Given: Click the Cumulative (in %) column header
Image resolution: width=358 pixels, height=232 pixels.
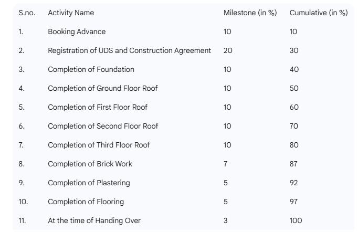Looking at the screenshot, I should coord(318,13).
